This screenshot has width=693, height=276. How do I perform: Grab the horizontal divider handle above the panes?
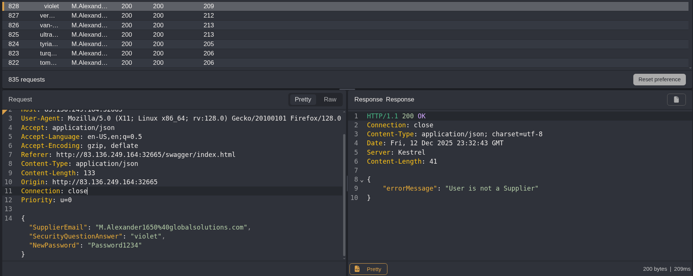pos(347,89)
